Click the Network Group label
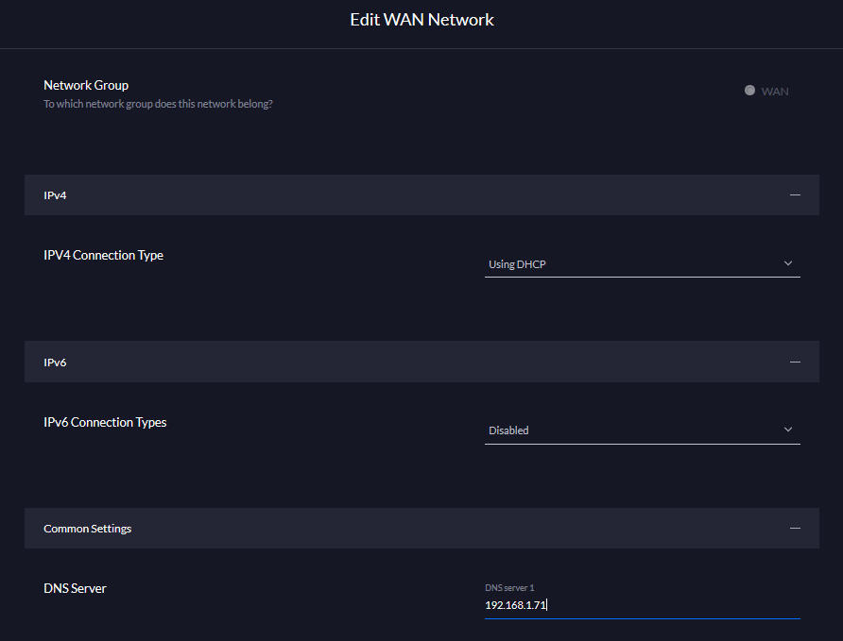This screenshot has width=843, height=641. click(86, 85)
